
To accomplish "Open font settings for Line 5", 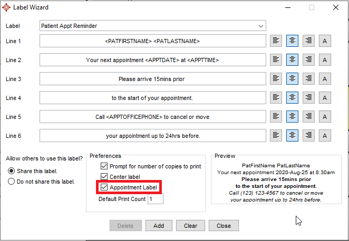I will pyautogui.click(x=325, y=117).
